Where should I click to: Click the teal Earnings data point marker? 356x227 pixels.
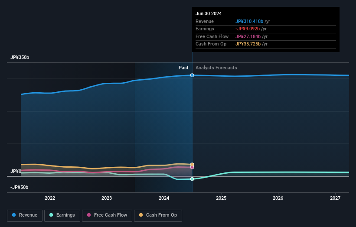pos(192,179)
